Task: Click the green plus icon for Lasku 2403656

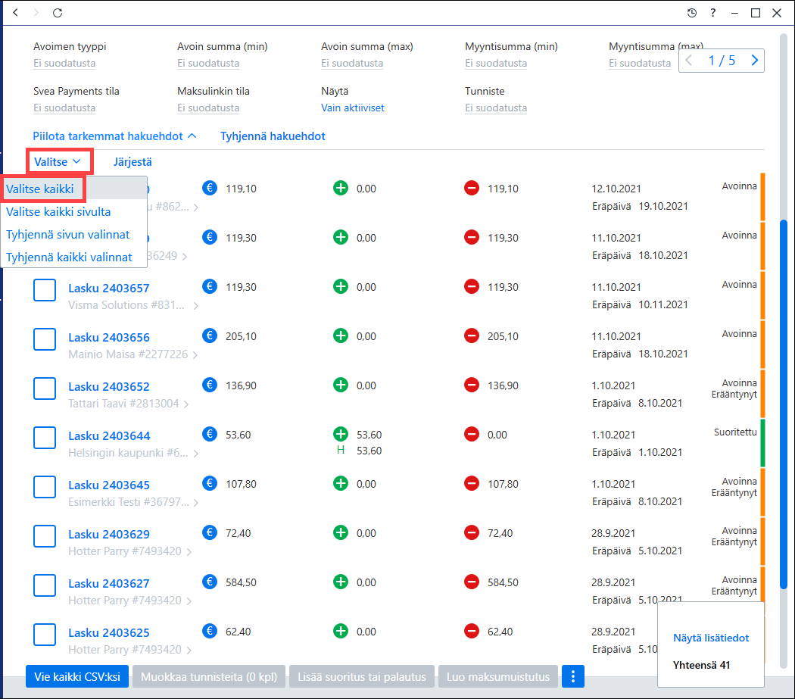Action: pos(341,335)
